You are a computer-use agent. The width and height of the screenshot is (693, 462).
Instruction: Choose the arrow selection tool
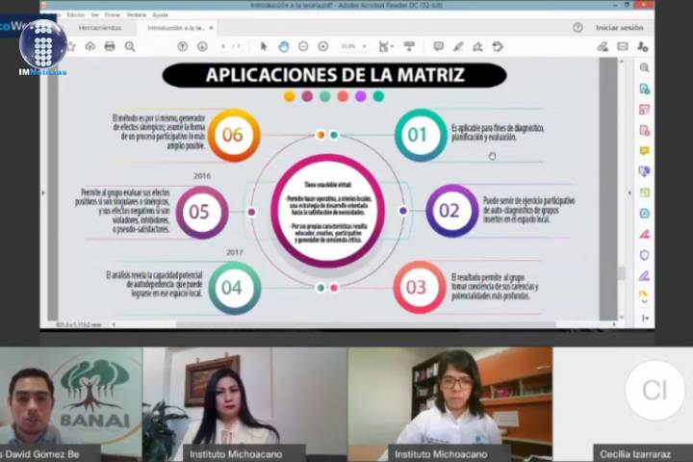pos(264,46)
